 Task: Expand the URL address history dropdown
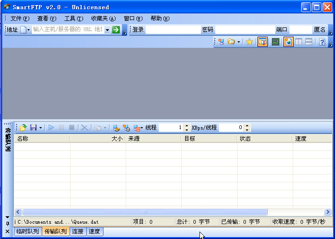click(x=107, y=30)
